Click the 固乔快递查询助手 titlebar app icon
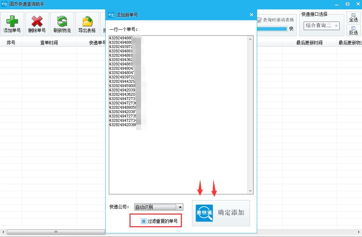 (4, 4)
